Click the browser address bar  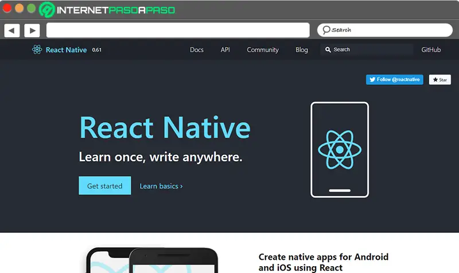tap(178, 30)
